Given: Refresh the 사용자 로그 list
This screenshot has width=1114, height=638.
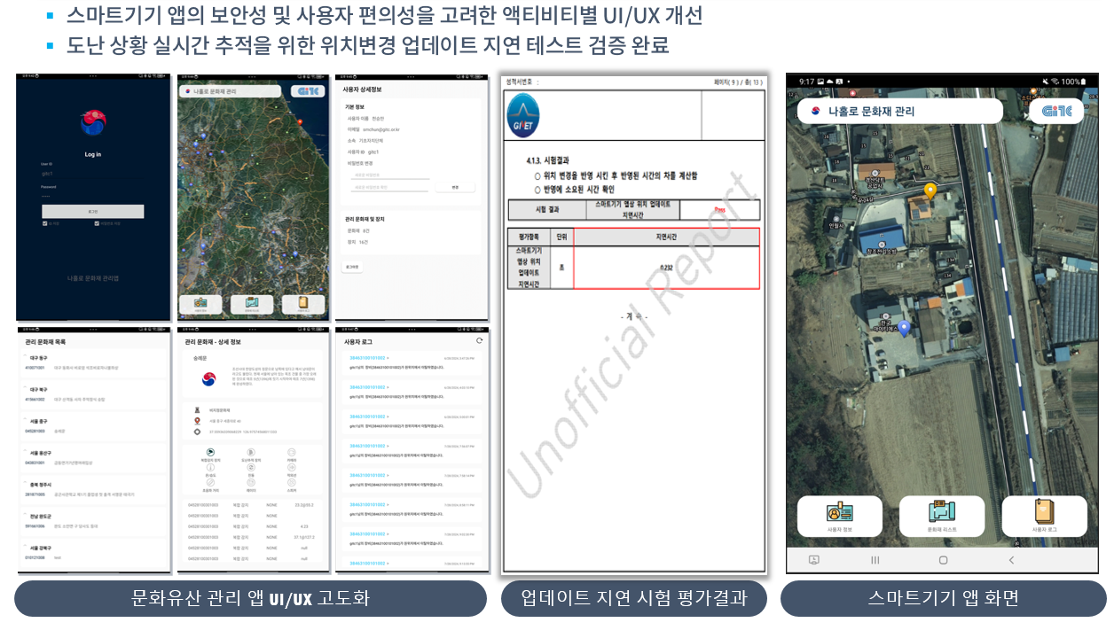Looking at the screenshot, I should coord(480,340).
